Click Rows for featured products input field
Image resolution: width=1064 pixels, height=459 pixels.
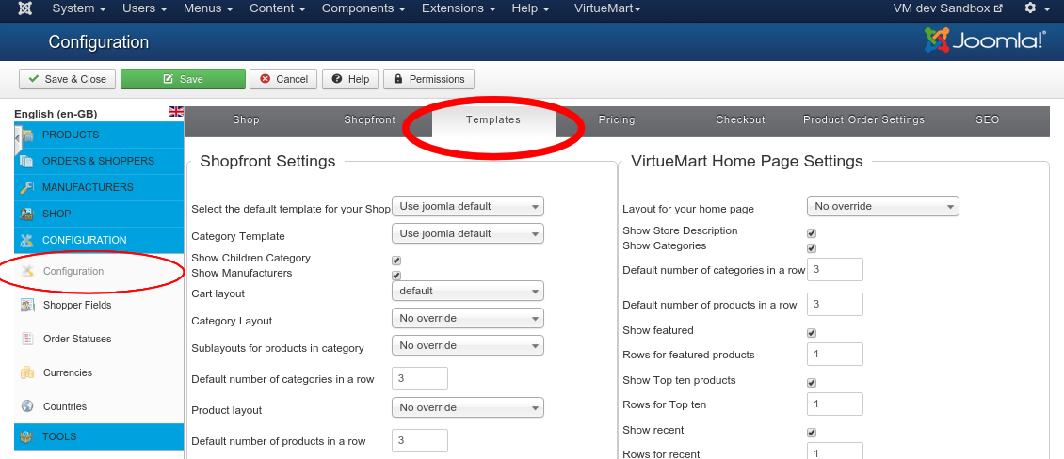835,355
